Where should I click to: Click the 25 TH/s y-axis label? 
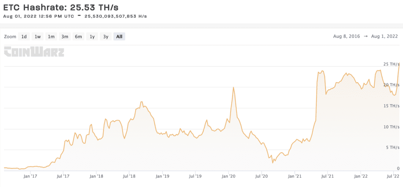pyautogui.click(x=391, y=64)
